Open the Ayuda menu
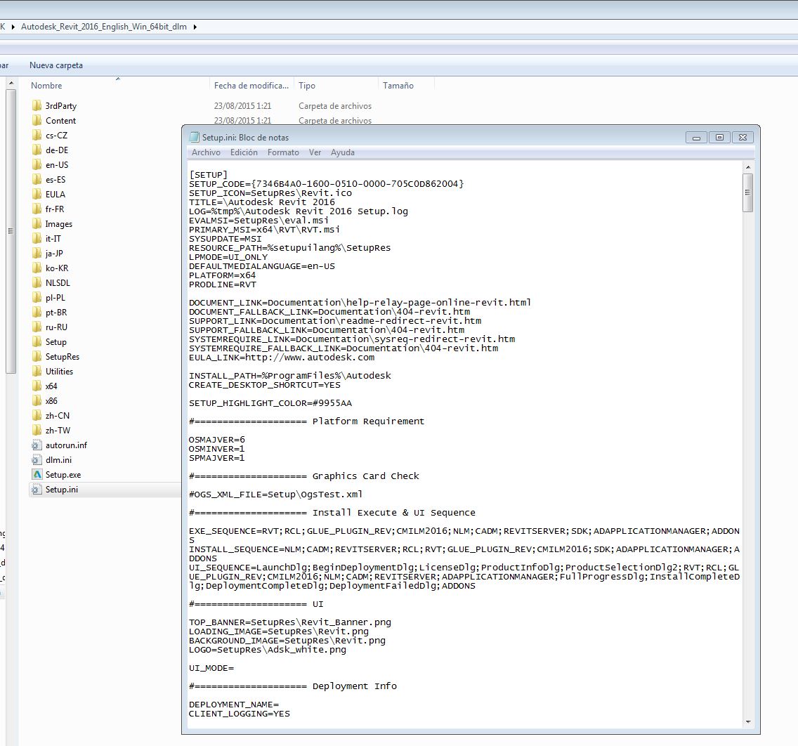This screenshot has width=798, height=746. pyautogui.click(x=343, y=152)
